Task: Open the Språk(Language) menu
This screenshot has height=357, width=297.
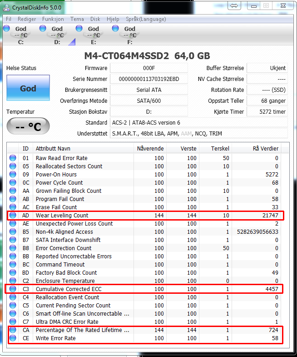Action: [x=146, y=19]
